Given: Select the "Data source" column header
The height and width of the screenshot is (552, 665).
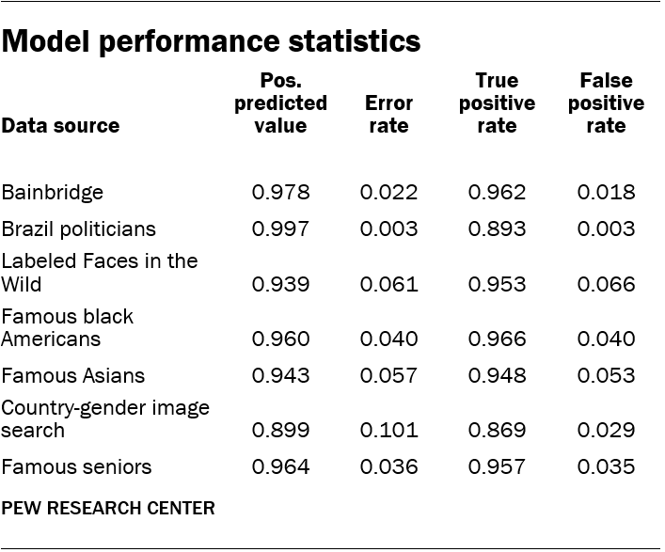Looking at the screenshot, I should (60, 125).
